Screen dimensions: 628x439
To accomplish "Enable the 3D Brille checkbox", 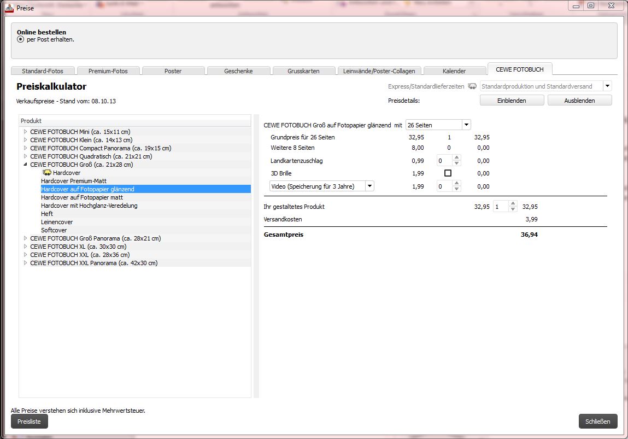I will tap(448, 173).
